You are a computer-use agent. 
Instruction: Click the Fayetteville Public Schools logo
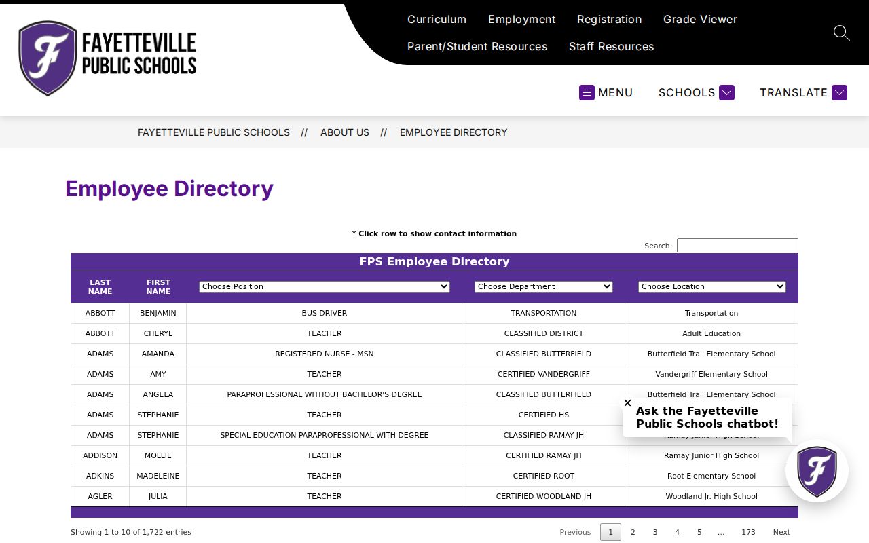pos(107,58)
